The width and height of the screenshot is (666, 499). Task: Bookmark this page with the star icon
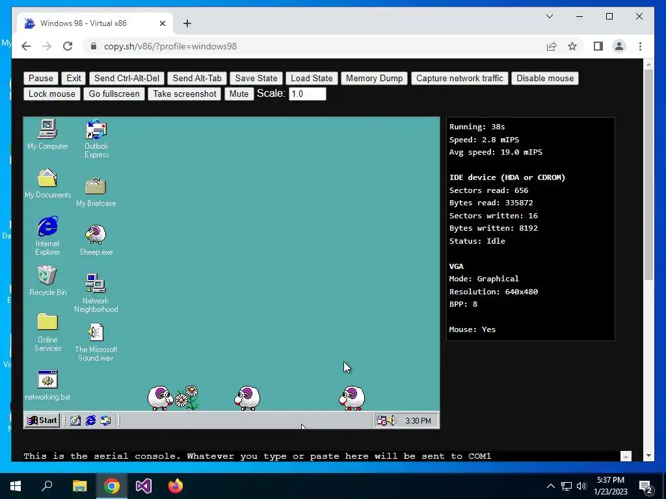[x=572, y=46]
